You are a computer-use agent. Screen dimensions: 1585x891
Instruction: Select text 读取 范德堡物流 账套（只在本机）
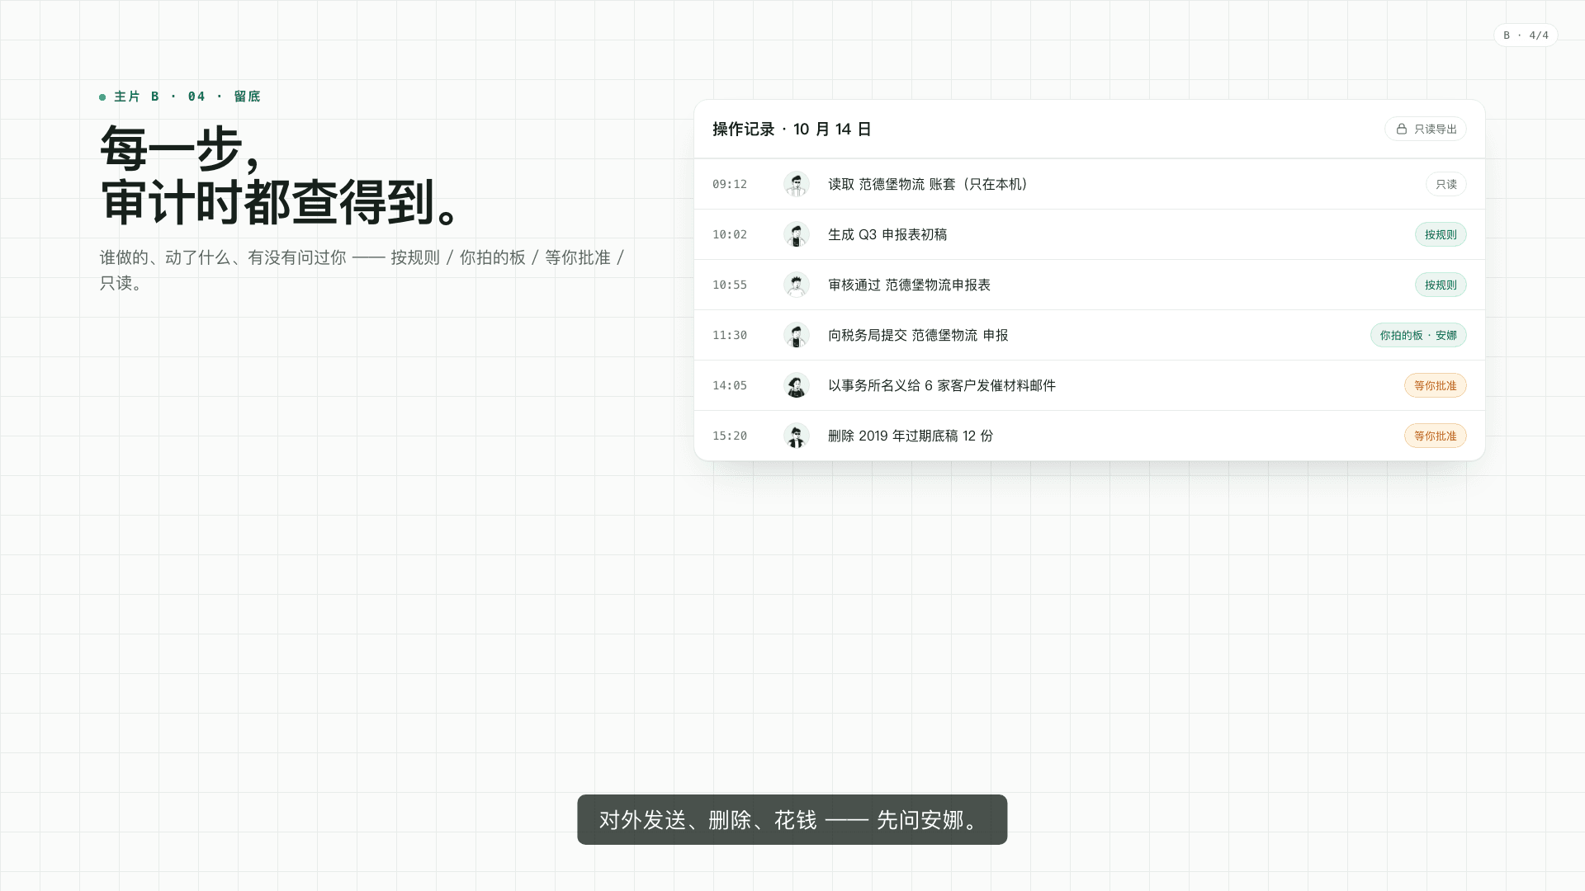tap(930, 184)
